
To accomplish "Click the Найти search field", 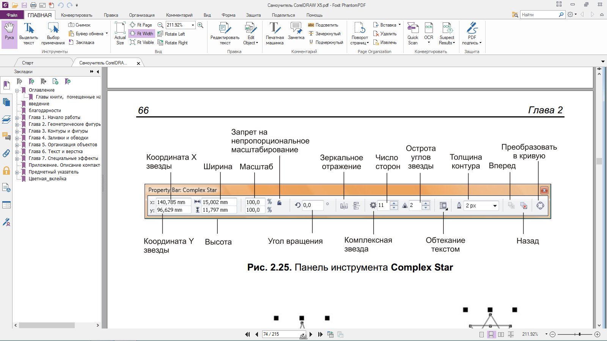I will [539, 15].
